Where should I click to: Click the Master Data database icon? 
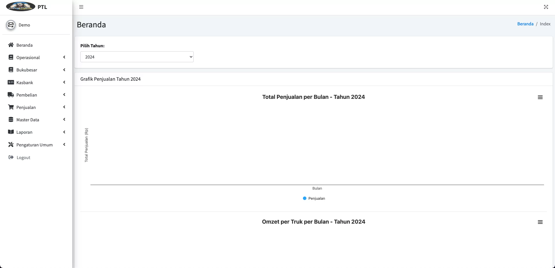11,120
